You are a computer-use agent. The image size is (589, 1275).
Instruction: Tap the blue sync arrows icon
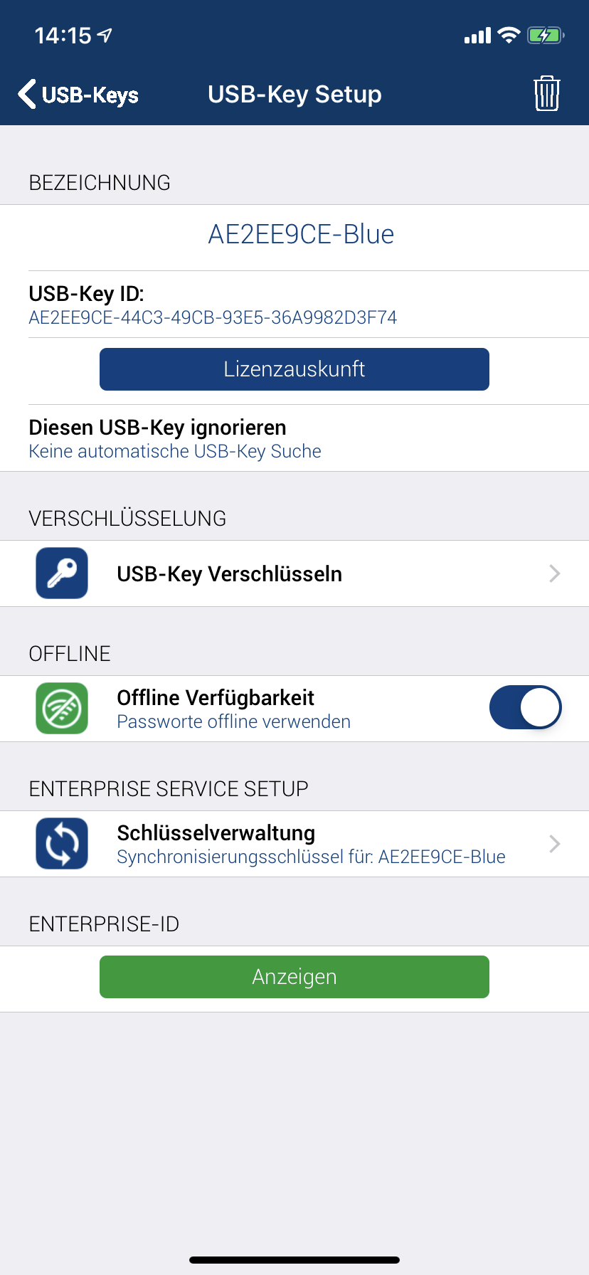(62, 844)
